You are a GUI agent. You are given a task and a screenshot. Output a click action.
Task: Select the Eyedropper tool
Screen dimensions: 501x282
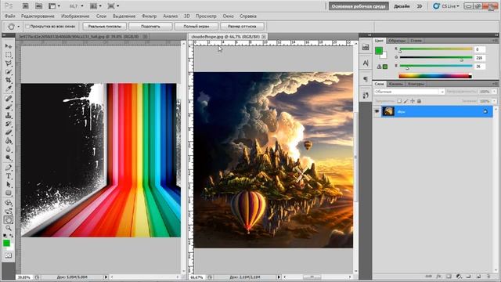(9, 89)
